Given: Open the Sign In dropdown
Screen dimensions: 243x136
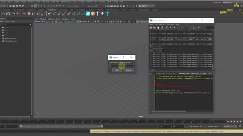Looking at the screenshot, I should point(146,6).
